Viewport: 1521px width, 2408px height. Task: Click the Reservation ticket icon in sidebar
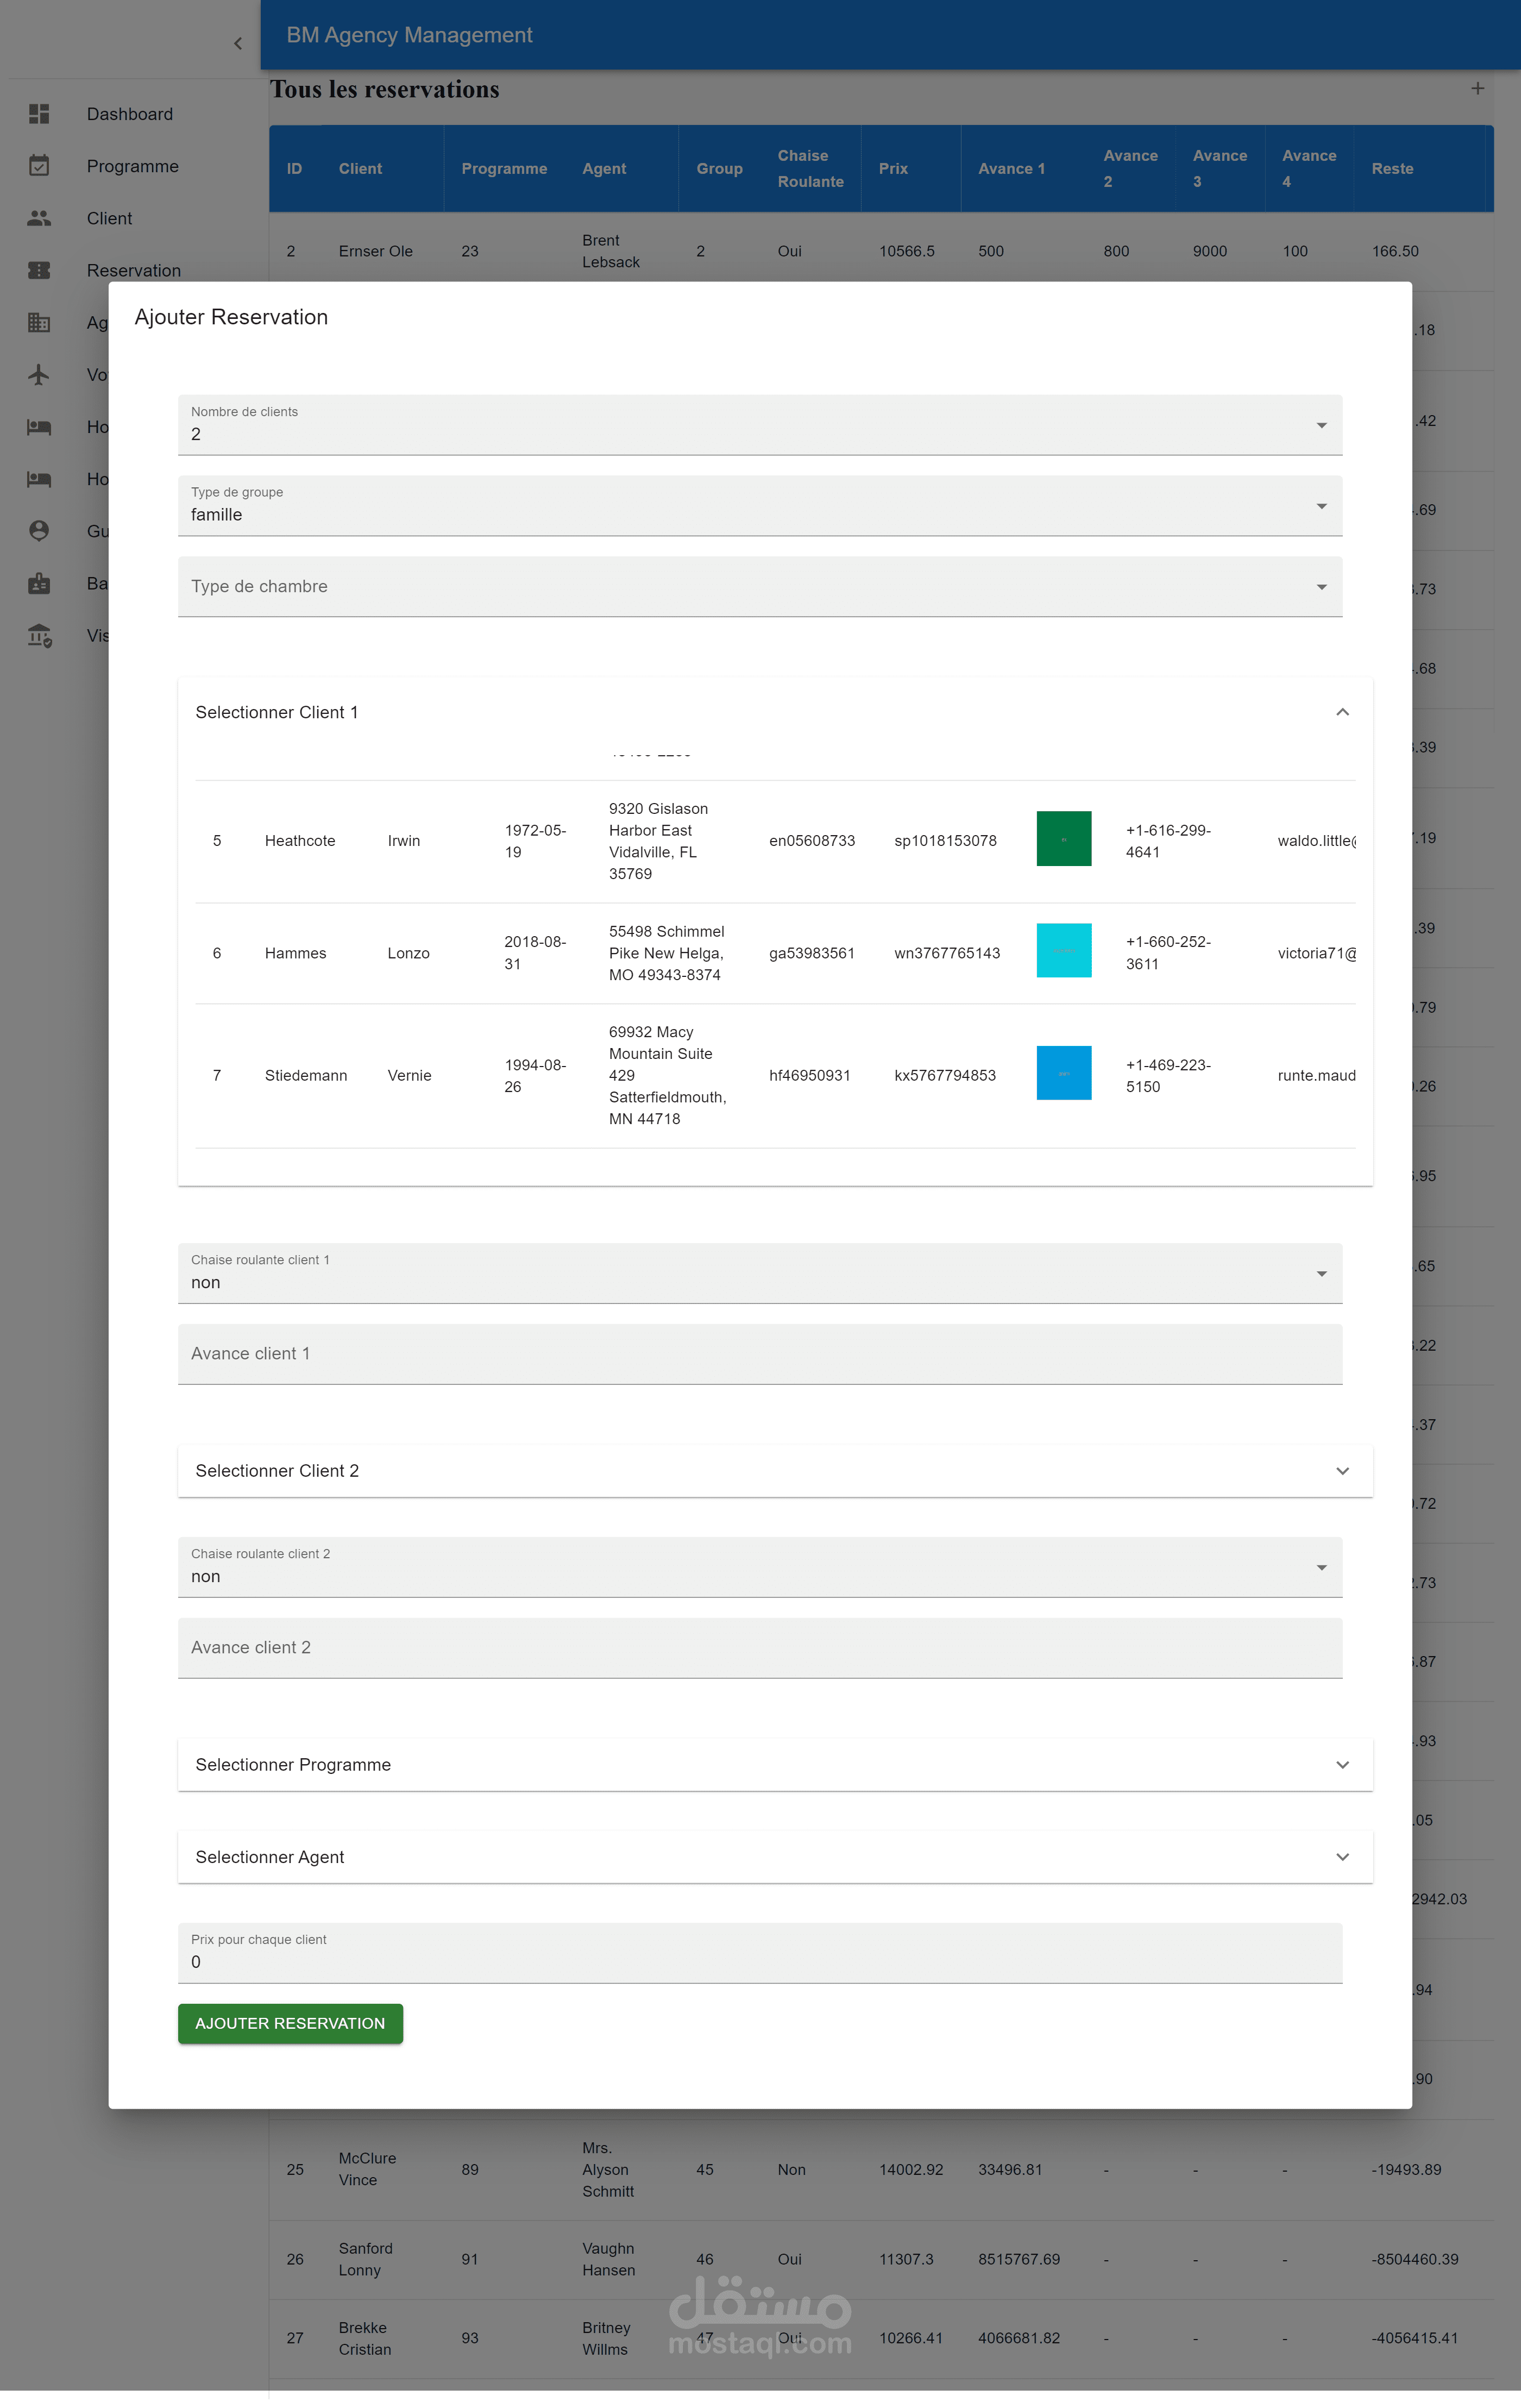pyautogui.click(x=39, y=270)
